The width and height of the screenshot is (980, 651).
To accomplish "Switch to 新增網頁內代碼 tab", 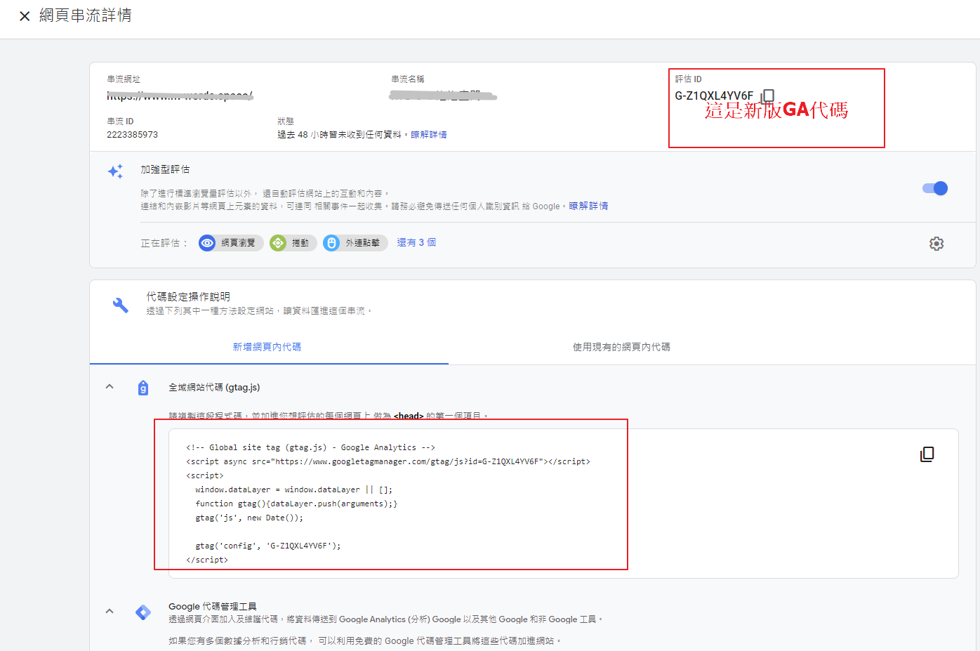I will (x=267, y=347).
